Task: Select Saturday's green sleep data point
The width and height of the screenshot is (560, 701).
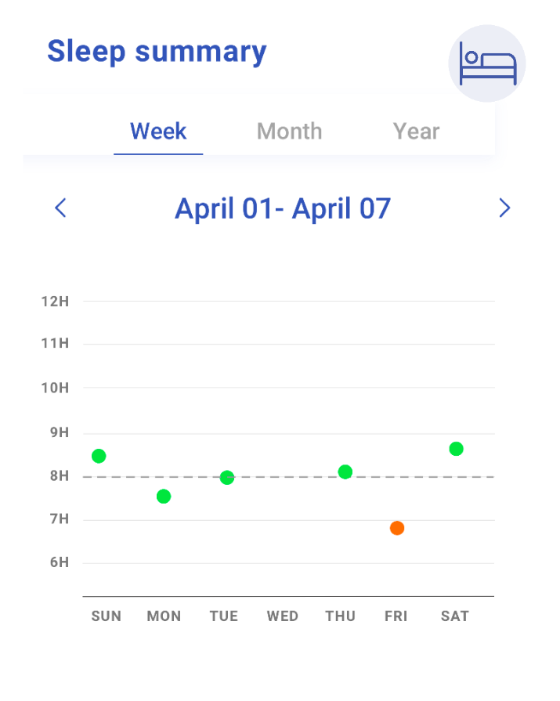Action: 456,449
